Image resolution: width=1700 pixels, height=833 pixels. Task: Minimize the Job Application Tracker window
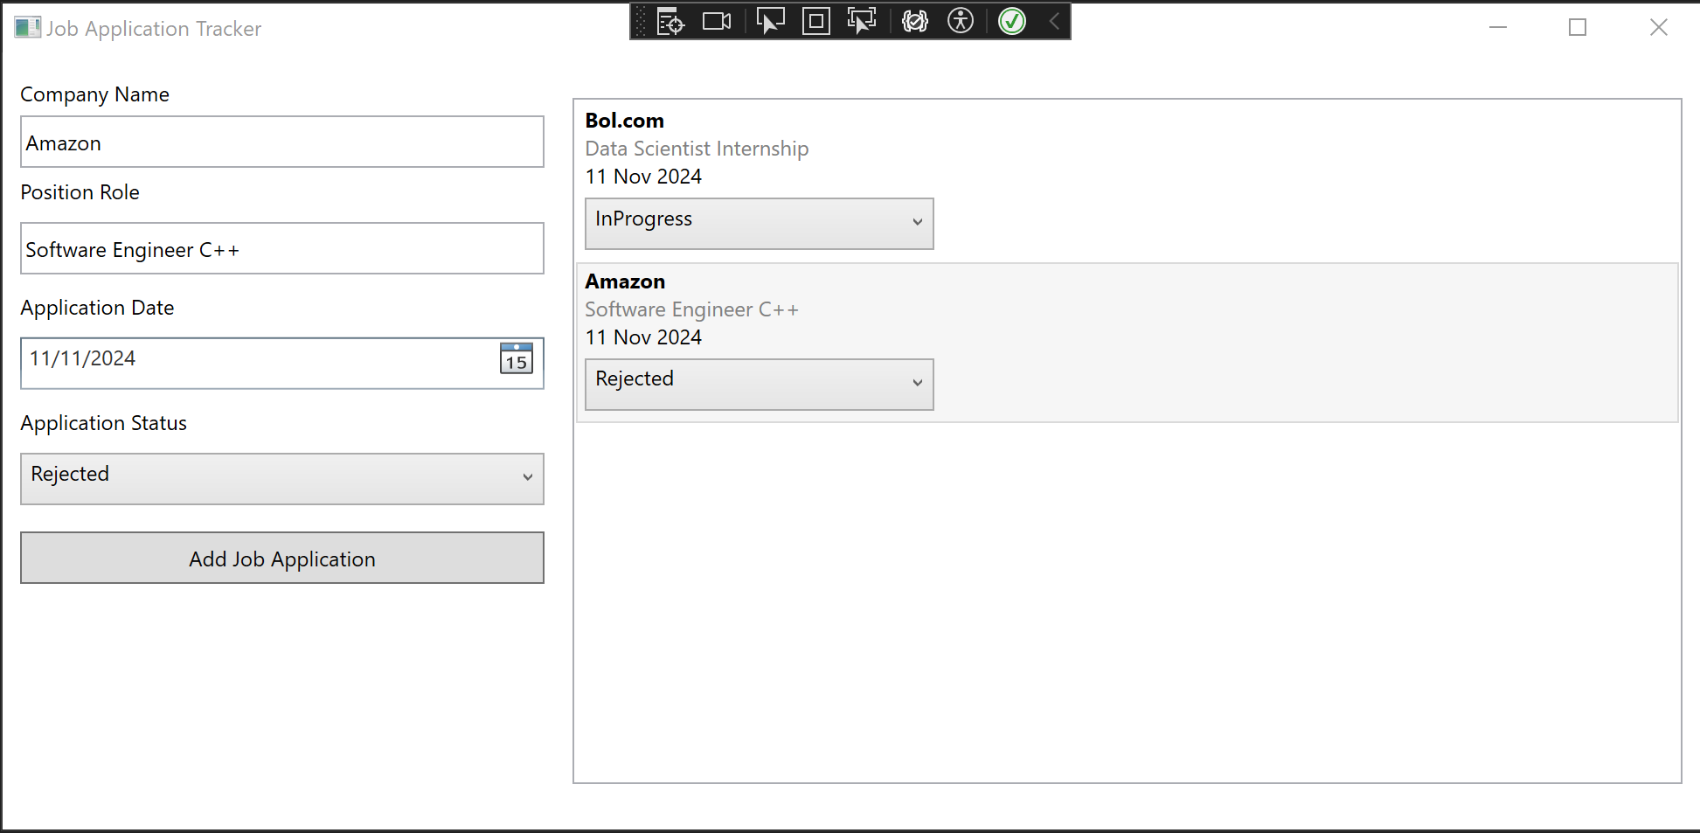[x=1496, y=27]
